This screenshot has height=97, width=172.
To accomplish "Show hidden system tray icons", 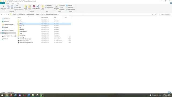I will (148, 95).
